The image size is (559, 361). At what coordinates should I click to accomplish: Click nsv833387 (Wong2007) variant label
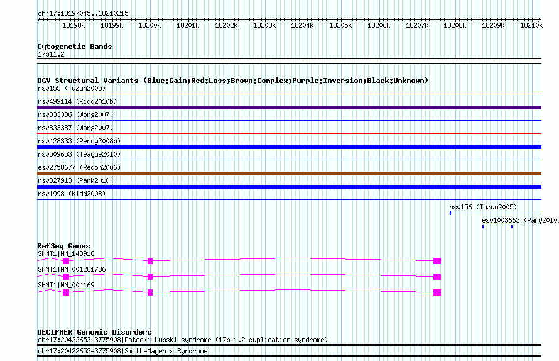tap(75, 128)
